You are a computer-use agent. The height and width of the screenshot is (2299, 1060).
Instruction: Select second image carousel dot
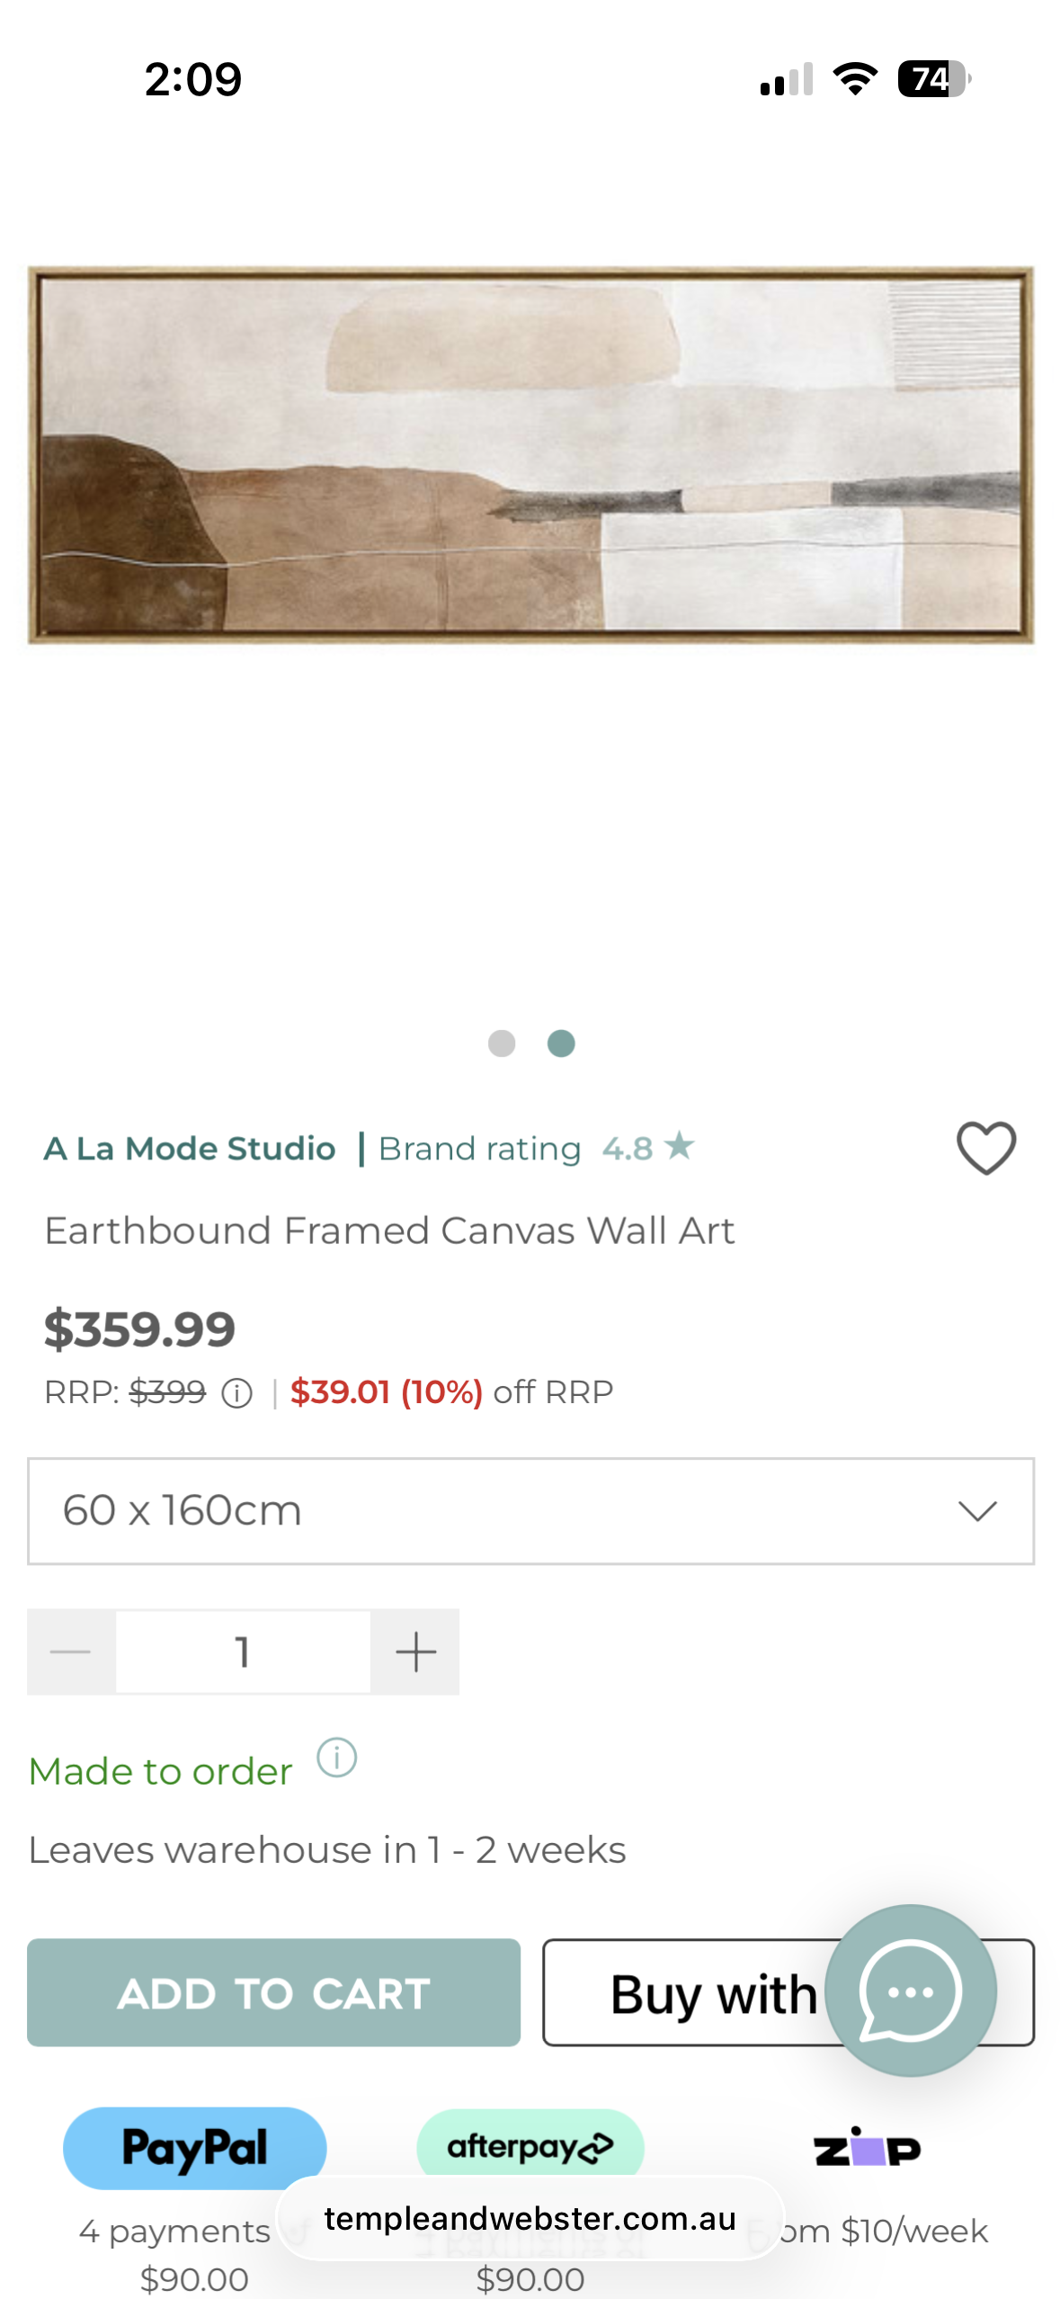click(x=561, y=1043)
